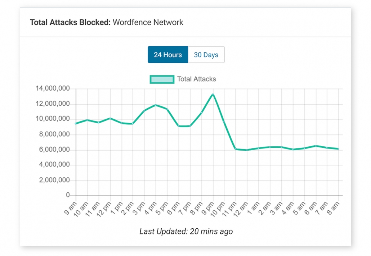The width and height of the screenshot is (371, 256).
Task: Click the Total Attacks Blocked heading
Action: click(x=70, y=22)
